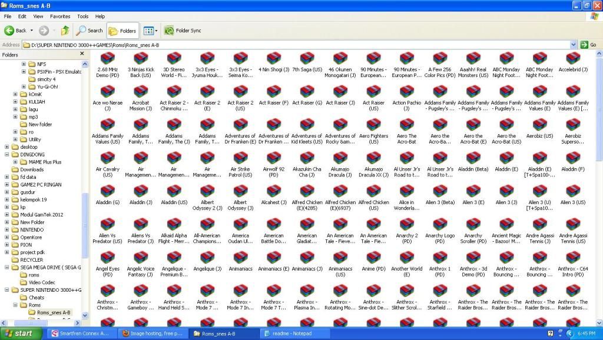Viewport: 603px width, 340px height.
Task: Collapse the DINGDONG folder node
Action: (x=7, y=155)
